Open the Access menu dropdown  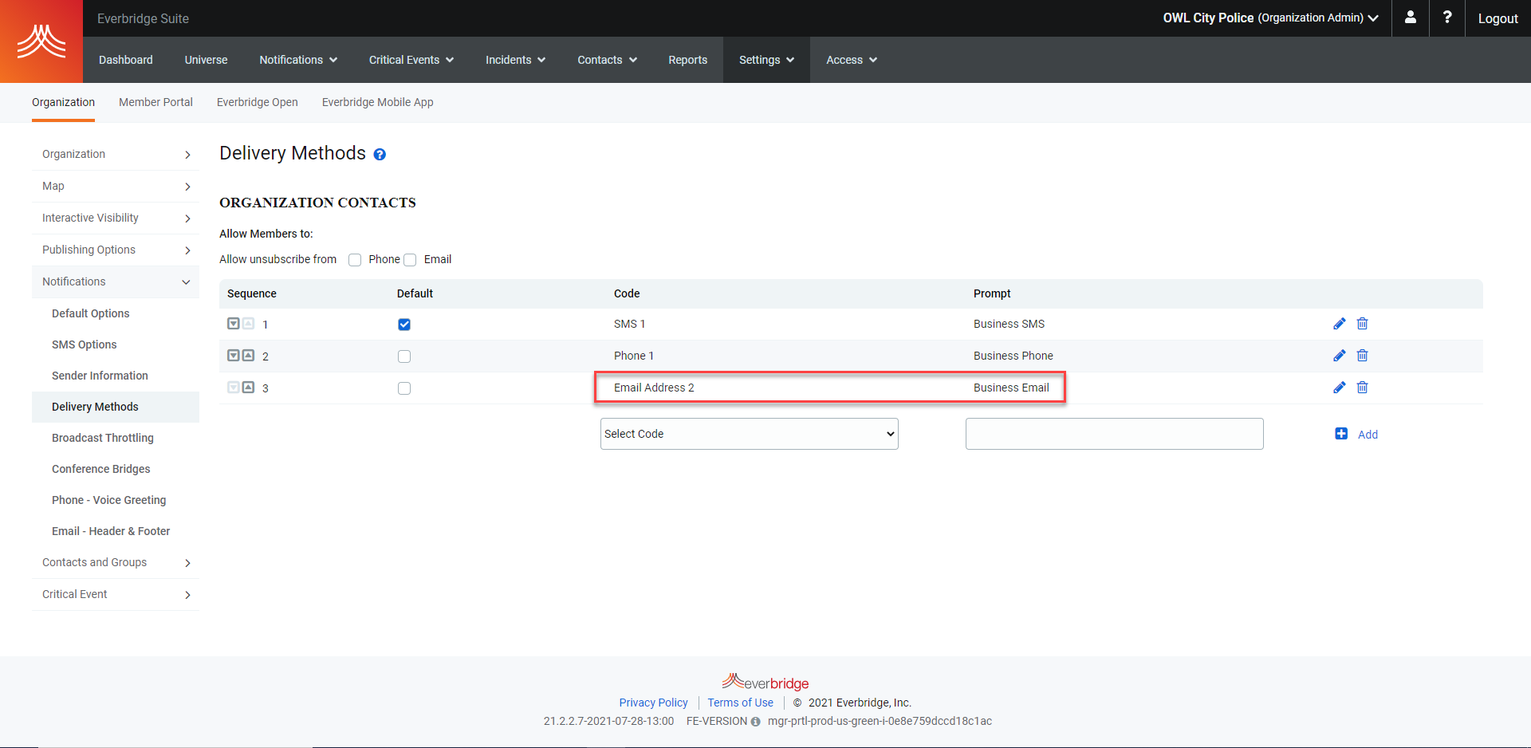click(852, 60)
